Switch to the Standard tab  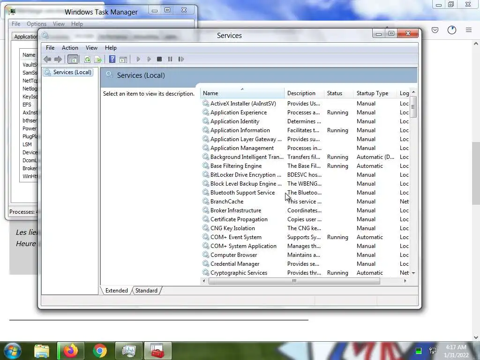146,291
